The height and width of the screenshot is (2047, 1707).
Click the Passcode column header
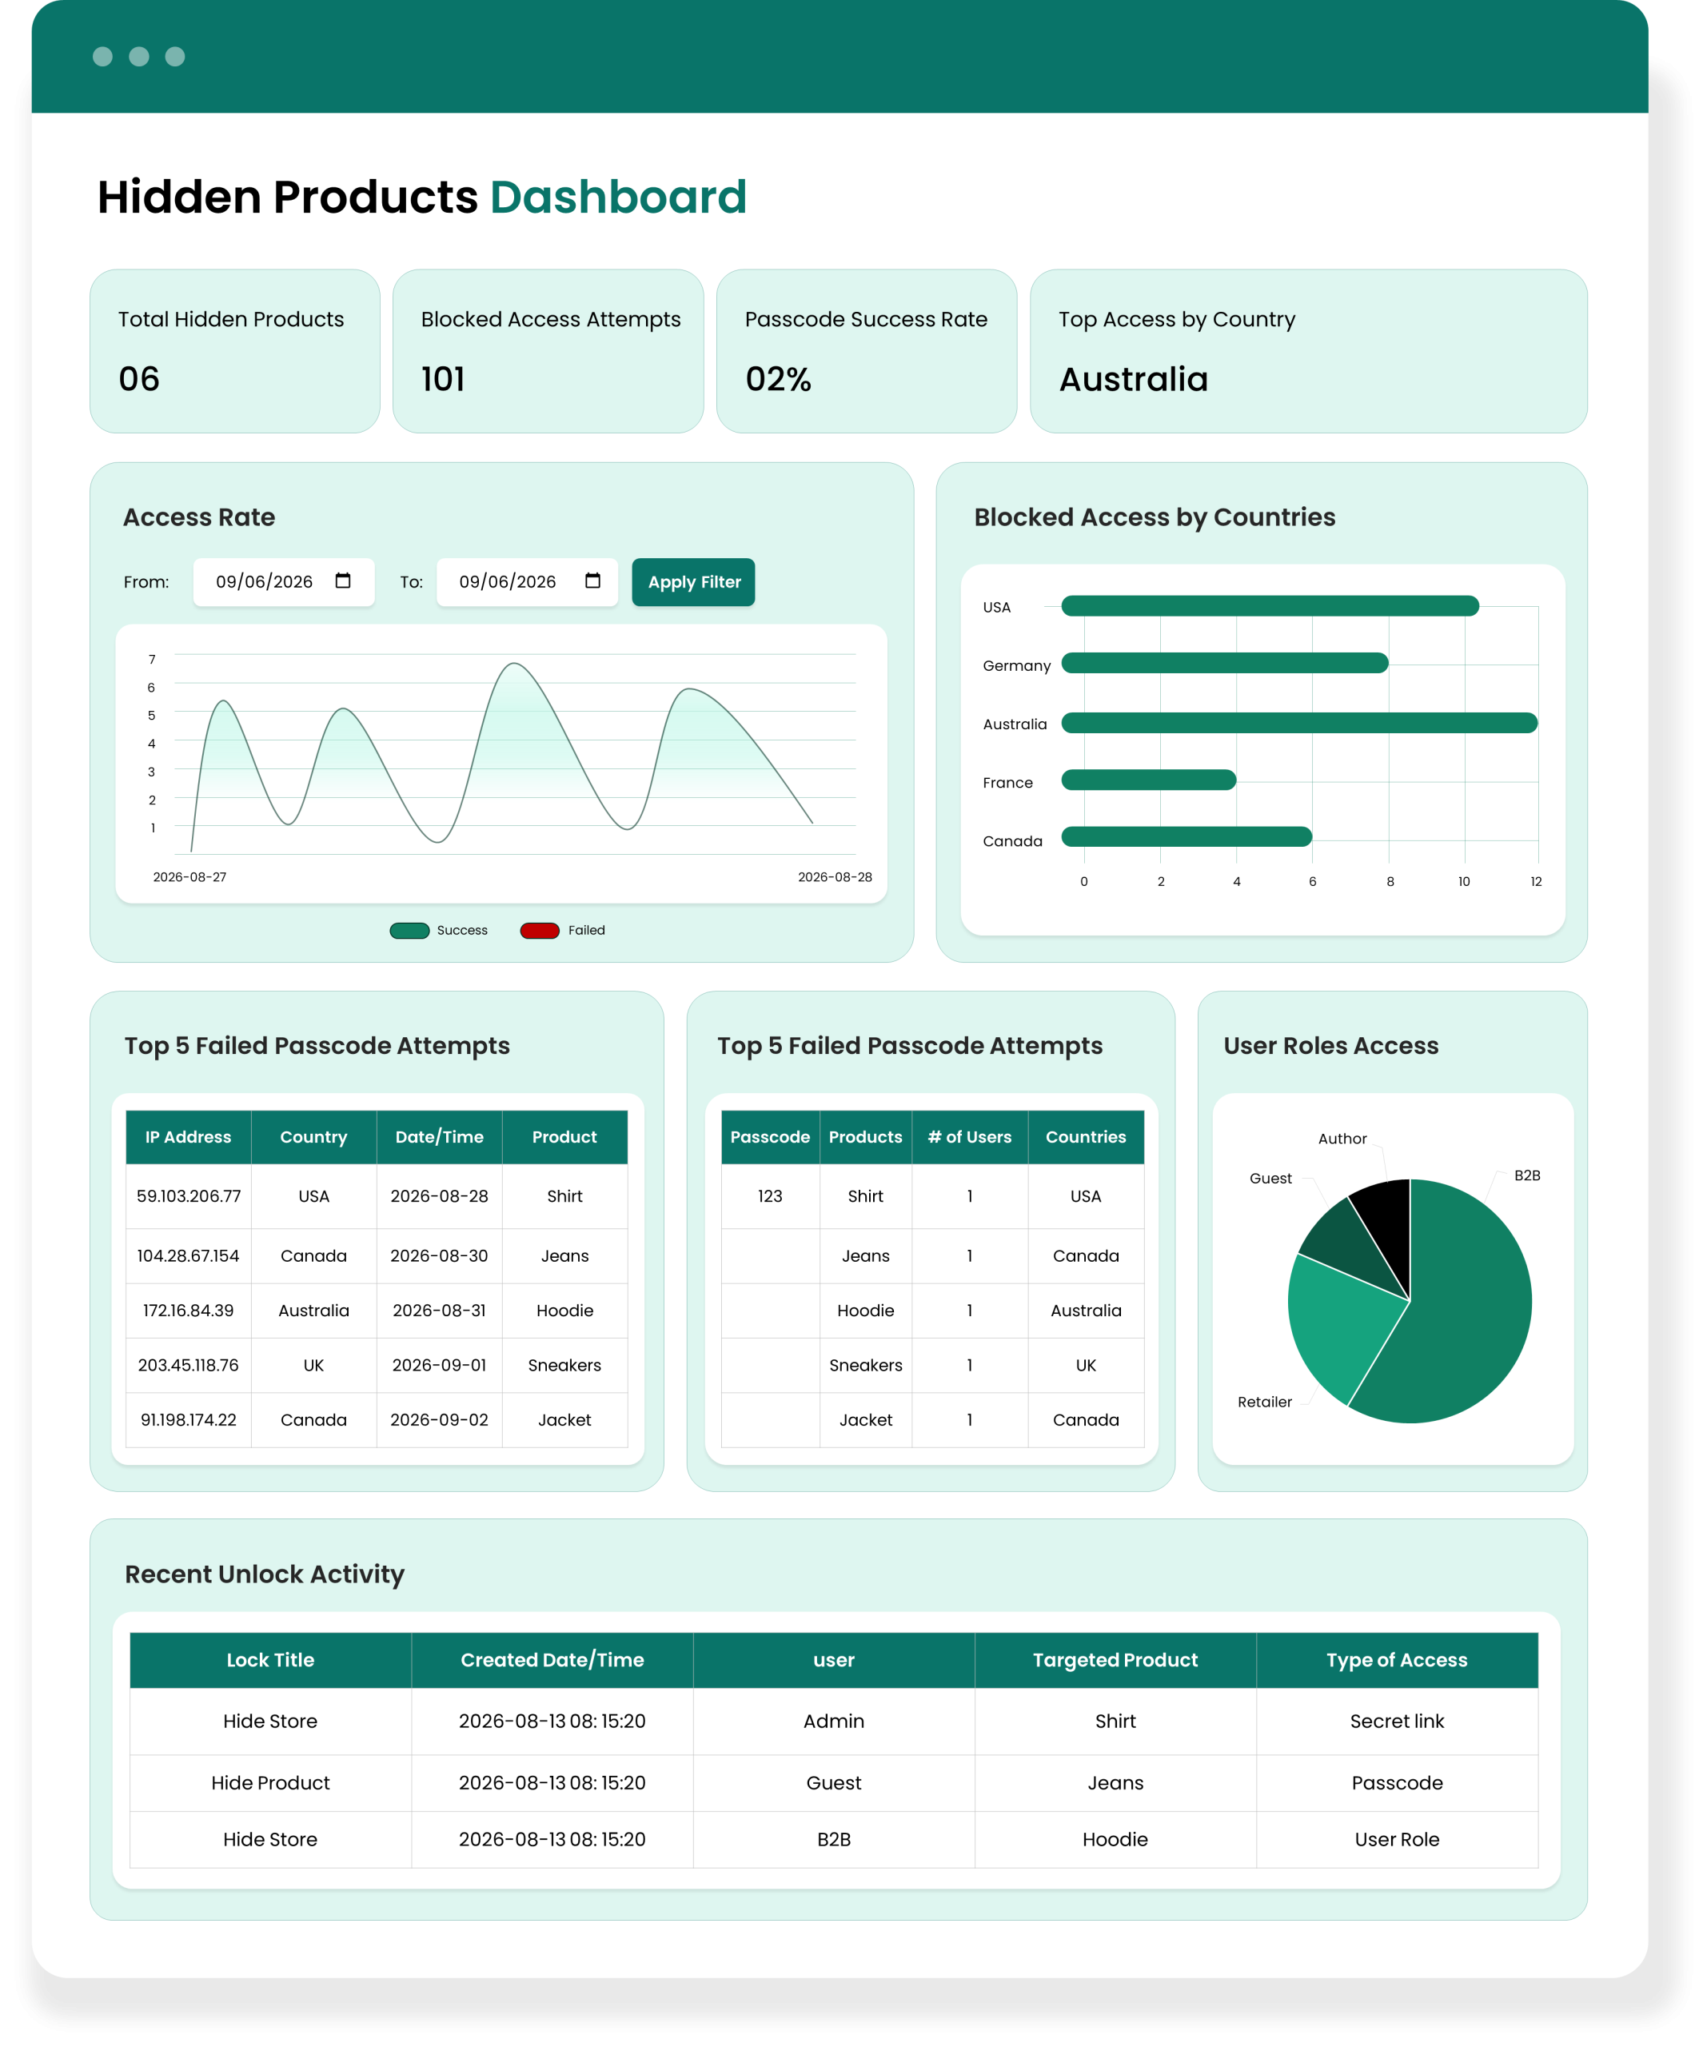[770, 1136]
